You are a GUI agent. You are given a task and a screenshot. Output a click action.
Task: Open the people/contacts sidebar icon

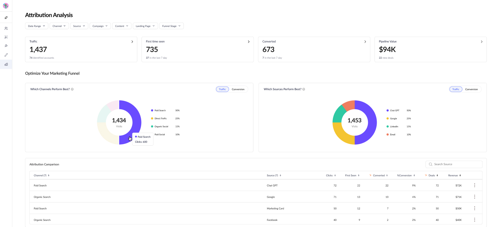(x=6, y=29)
